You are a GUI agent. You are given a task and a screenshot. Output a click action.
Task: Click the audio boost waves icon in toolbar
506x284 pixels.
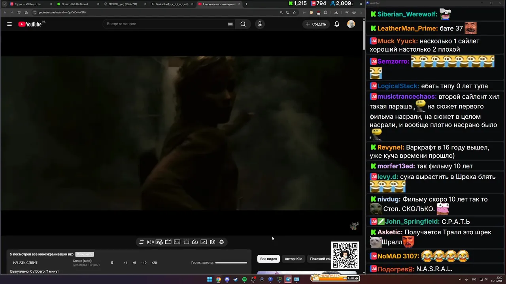pos(150,242)
